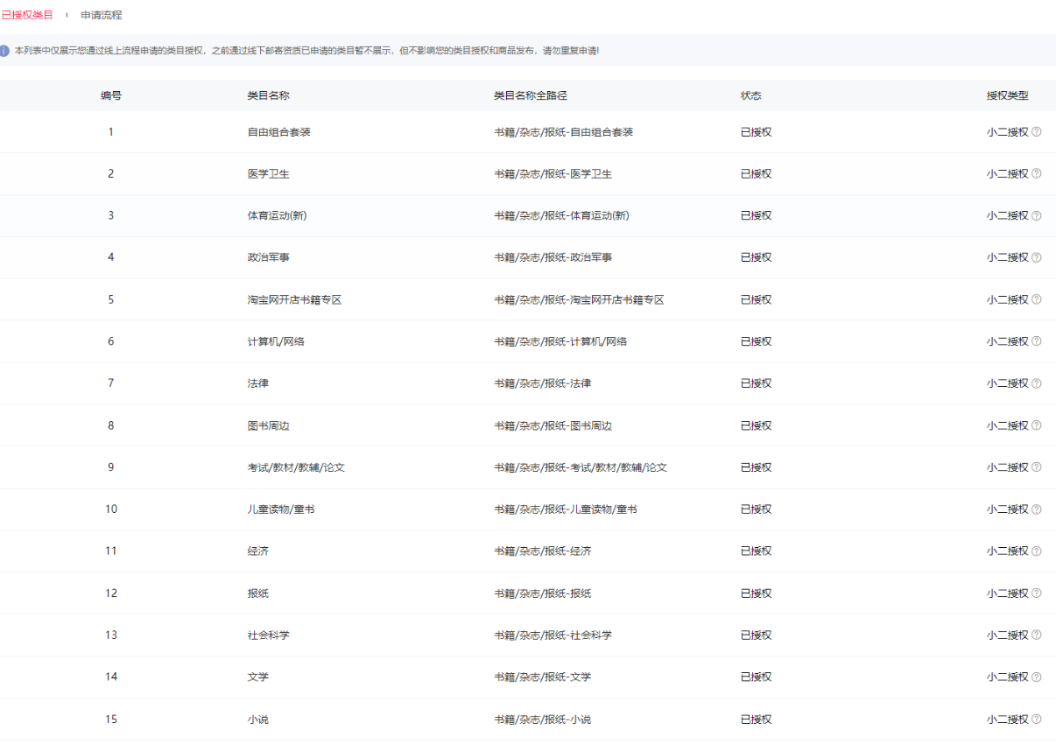Click the 类目名称 column header
This screenshot has width=1056, height=744.
[x=269, y=95]
